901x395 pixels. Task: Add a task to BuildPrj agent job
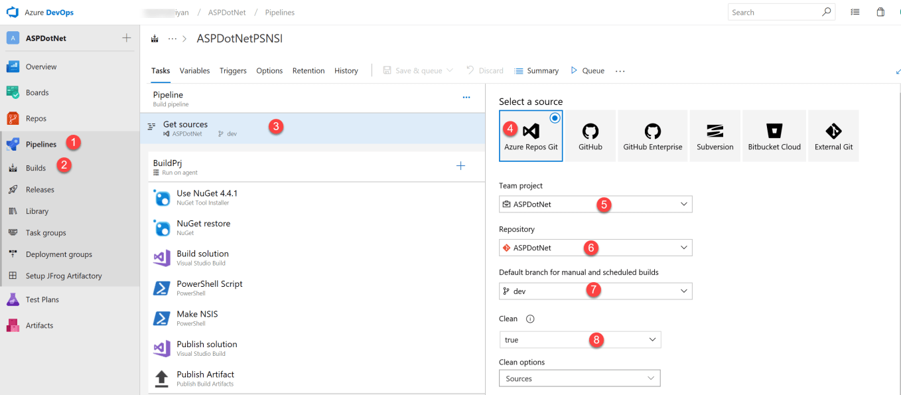coord(461,166)
